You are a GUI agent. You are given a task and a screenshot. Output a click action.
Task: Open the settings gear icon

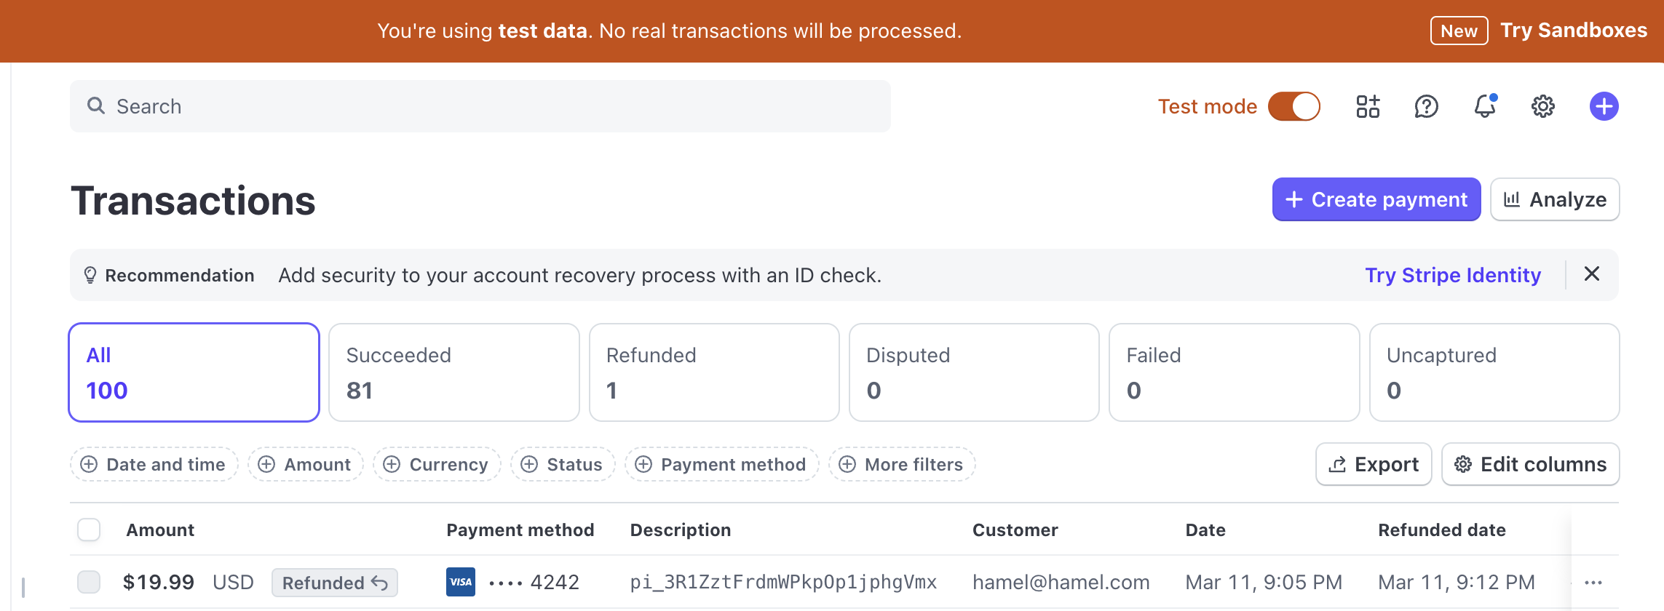click(x=1542, y=107)
